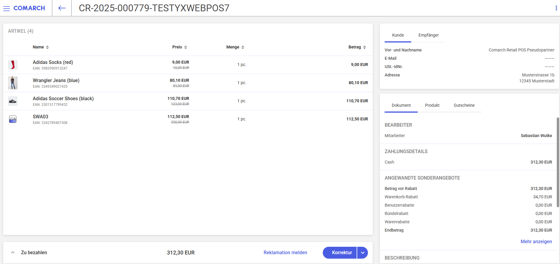Select the Wrangler Jeans (blue) item name
Viewport: 560px width, 264px height.
tap(56, 80)
